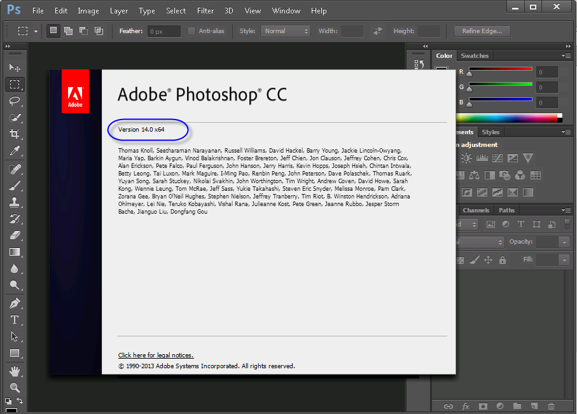The height and width of the screenshot is (414, 577).
Task: Select the Eyedropper tool
Action: click(15, 151)
